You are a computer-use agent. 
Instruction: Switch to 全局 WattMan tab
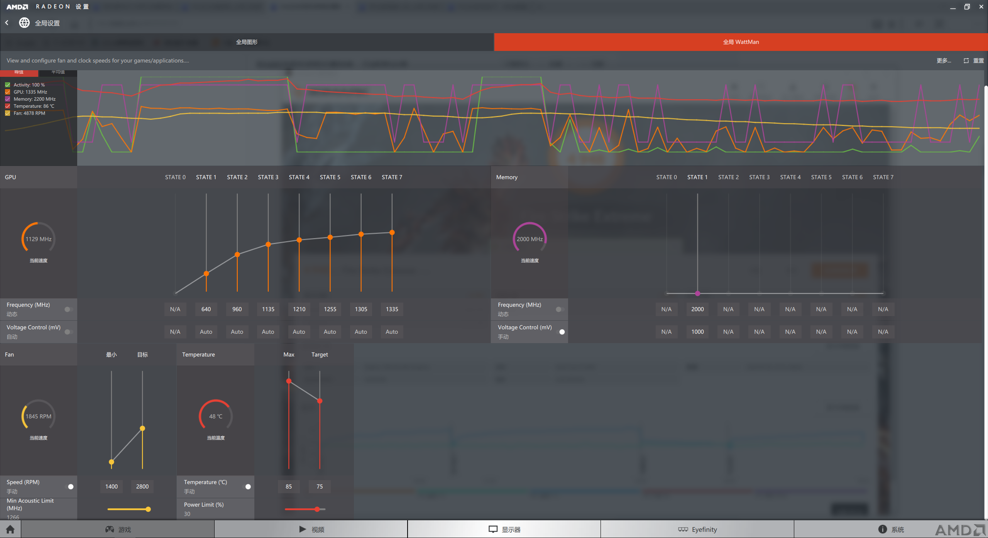[x=741, y=42]
